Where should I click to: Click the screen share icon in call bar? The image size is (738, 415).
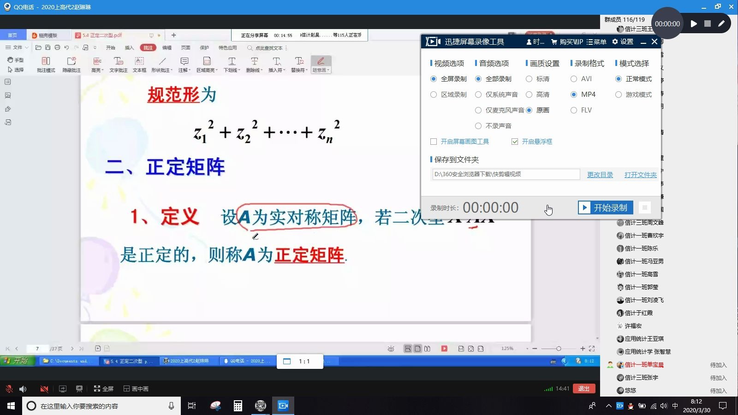62,389
